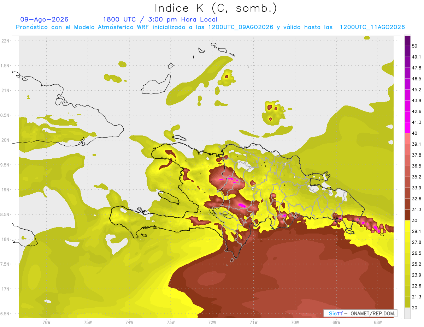Click the color scale value "39.1"

(417, 144)
